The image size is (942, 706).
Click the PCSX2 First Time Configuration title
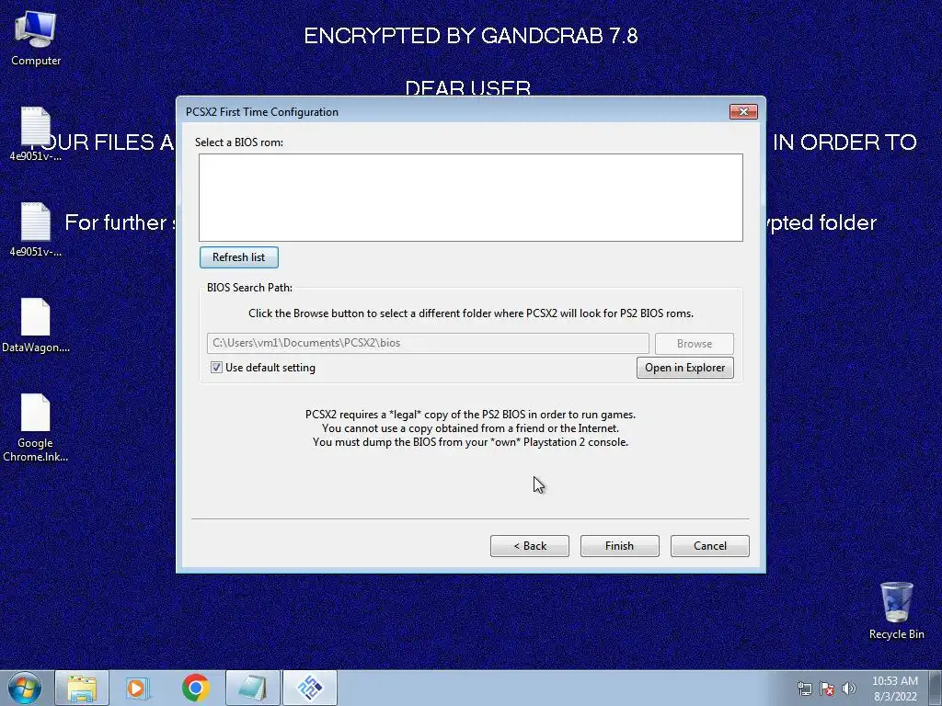point(262,112)
